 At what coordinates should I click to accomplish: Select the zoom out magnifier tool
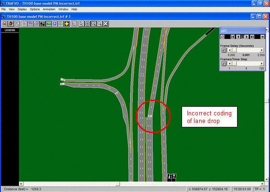99,24
